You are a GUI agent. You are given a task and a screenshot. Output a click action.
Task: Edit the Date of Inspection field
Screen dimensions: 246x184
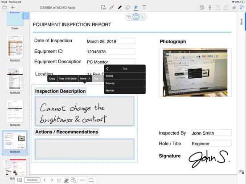click(111, 41)
